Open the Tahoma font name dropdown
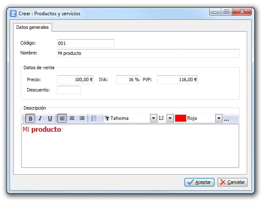265x201 pixels. [x=153, y=118]
